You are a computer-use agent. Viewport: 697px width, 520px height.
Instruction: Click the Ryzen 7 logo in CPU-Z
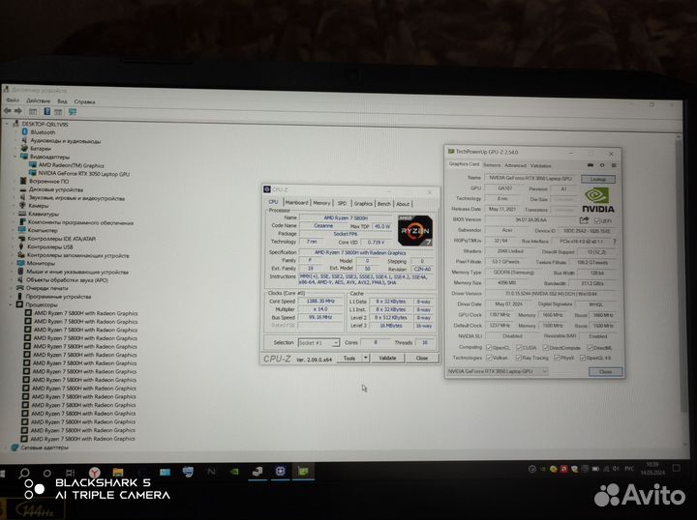pos(415,230)
